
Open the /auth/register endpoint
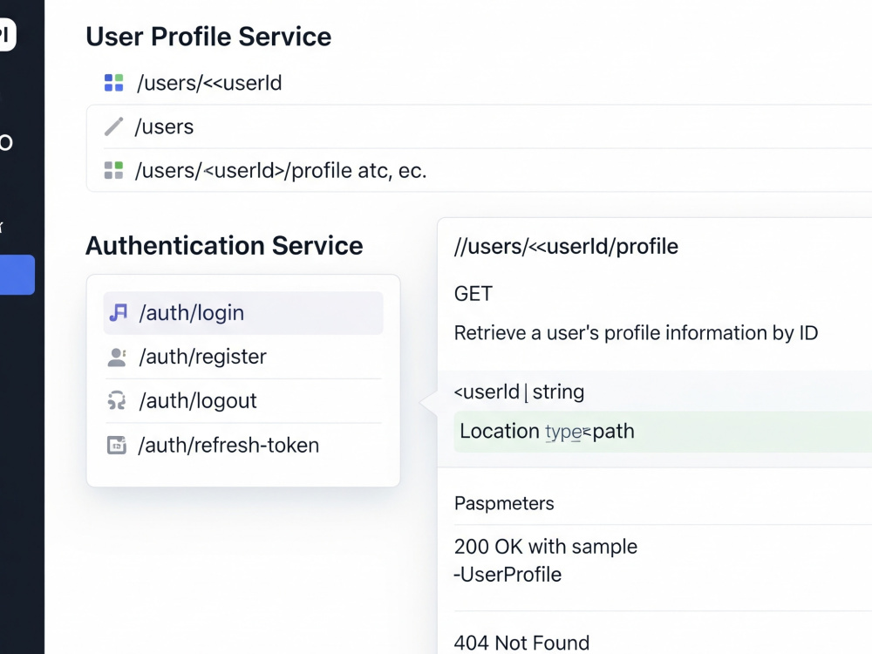click(243, 357)
